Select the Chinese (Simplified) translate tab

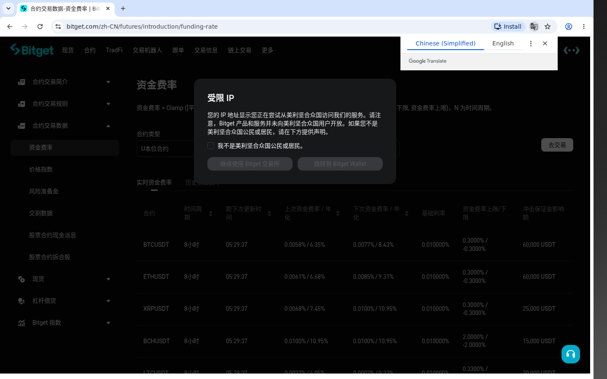446,43
